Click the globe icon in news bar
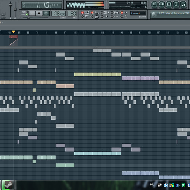Image resolution: width=190 pixels, height=190 pixels. 154,14
